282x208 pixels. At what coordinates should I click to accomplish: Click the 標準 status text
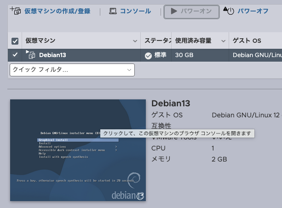tap(160, 55)
